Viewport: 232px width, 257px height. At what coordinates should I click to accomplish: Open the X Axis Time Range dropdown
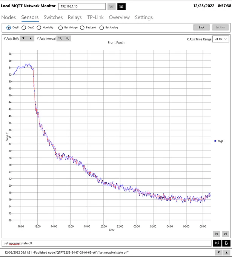coord(221,39)
